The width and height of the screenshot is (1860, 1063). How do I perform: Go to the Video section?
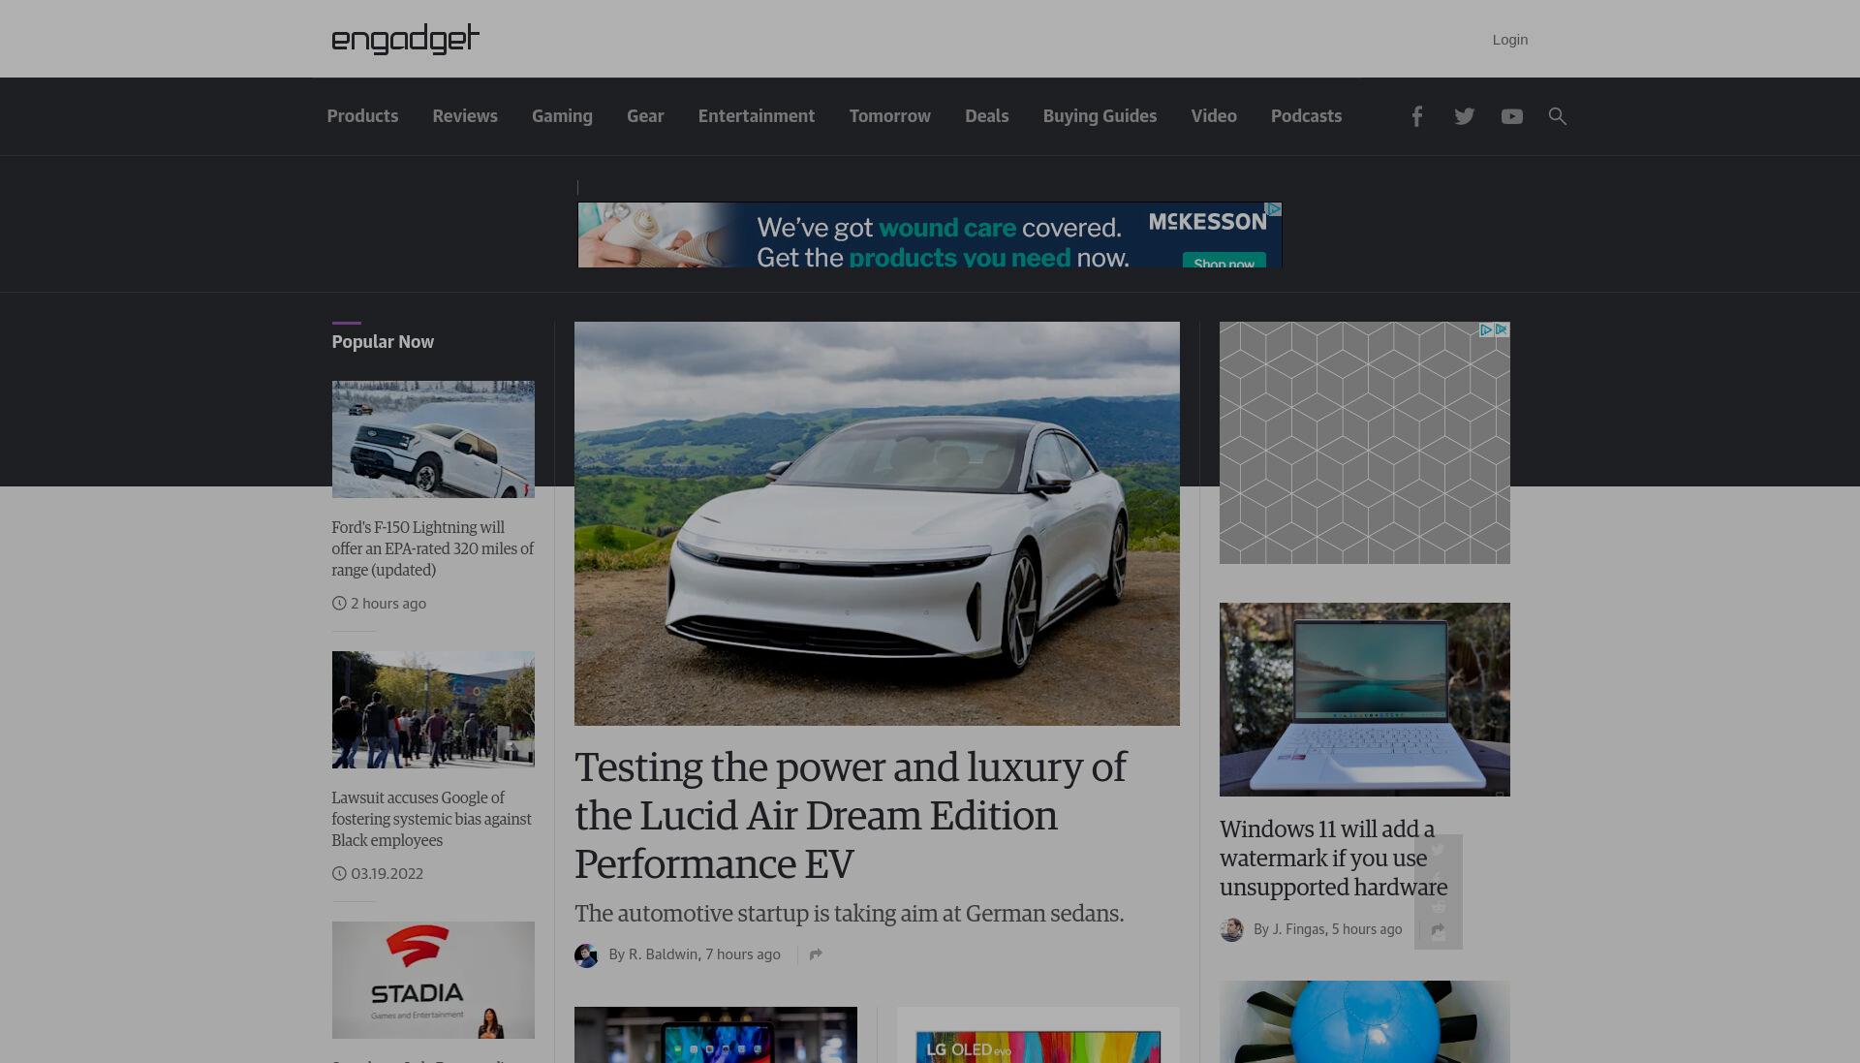click(1214, 116)
